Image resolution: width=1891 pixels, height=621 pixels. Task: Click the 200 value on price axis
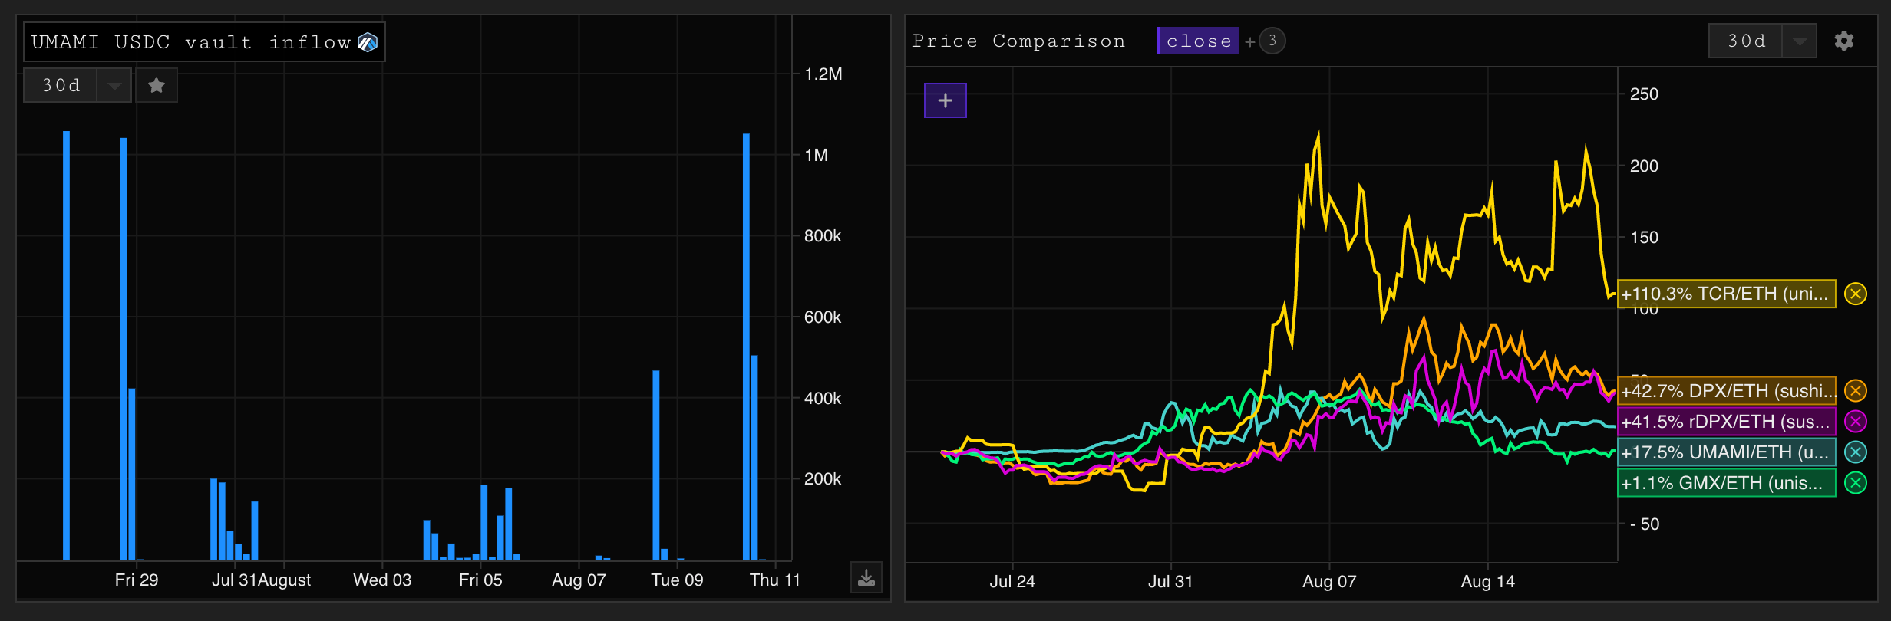pyautogui.click(x=1644, y=166)
